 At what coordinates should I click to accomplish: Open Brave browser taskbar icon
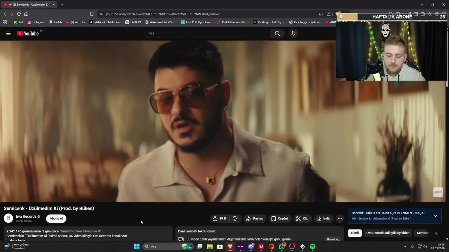[230, 246]
